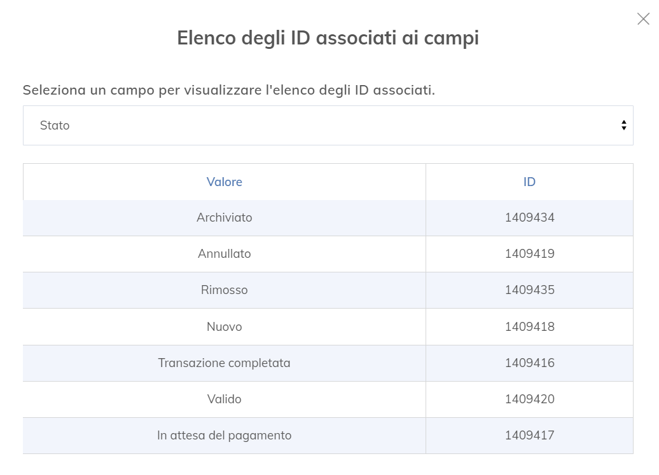Click ID 1409416 for Transazione completata
The image size is (659, 475).
(x=529, y=363)
